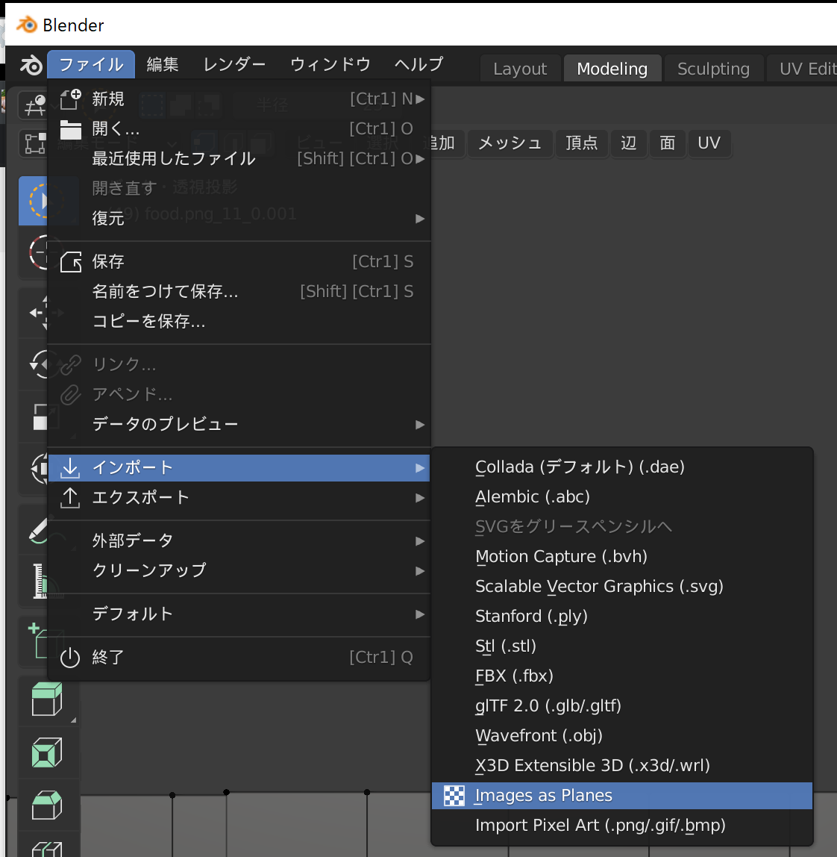This screenshot has width=837, height=857.
Task: Choose 終了 to quit Blender
Action: click(x=239, y=657)
